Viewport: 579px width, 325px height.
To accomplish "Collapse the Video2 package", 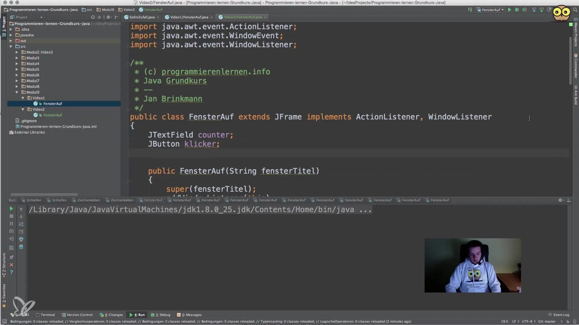I will (23, 110).
